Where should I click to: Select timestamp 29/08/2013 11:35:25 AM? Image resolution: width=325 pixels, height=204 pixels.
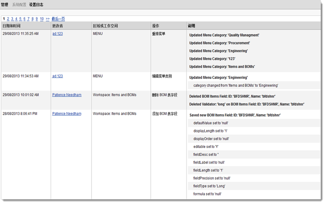(21, 34)
